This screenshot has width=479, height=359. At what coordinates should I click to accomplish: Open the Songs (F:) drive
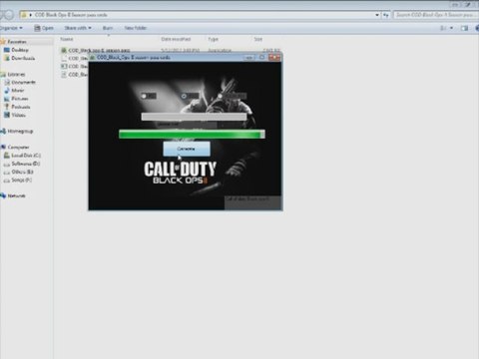[x=22, y=180]
